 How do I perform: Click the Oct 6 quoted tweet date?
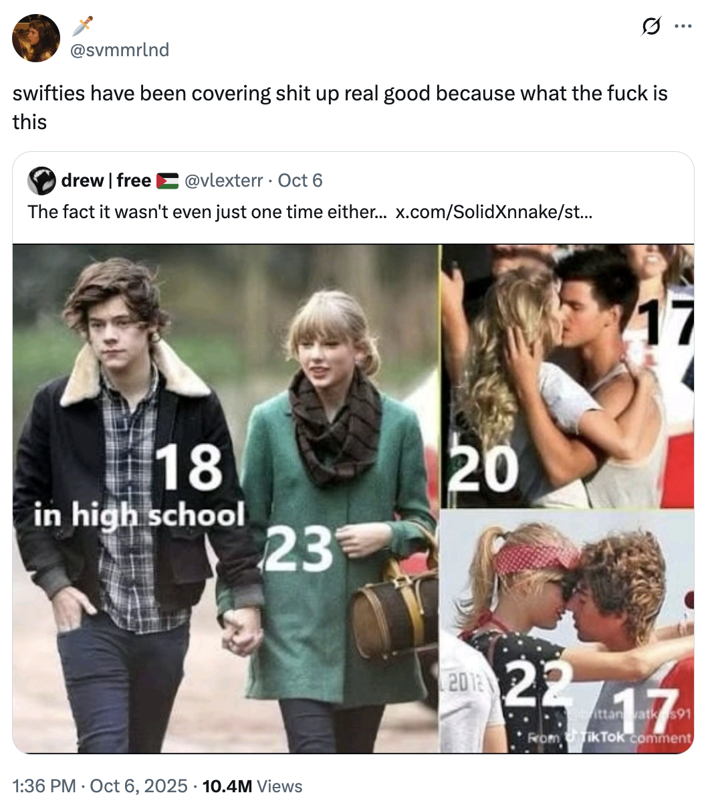(300, 181)
